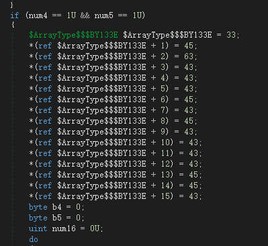Click the line with offset + 10)
Viewport: 268px width, 246px height.
116,142
